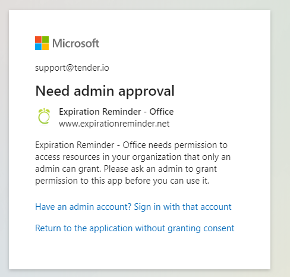Choose Return to the application without granting consent
The image size is (290, 277).
click(x=135, y=228)
